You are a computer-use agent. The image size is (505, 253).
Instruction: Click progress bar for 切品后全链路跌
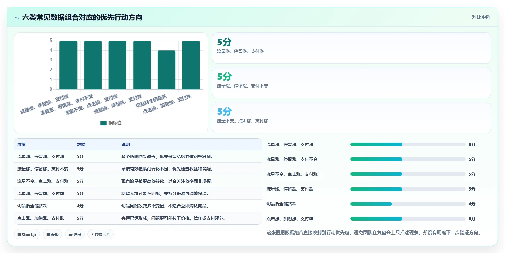408,204
